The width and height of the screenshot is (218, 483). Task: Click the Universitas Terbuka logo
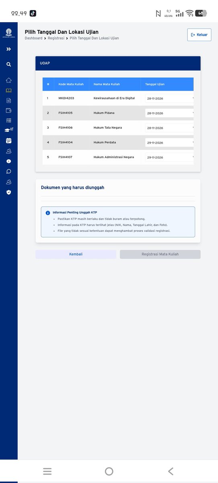click(x=8, y=33)
